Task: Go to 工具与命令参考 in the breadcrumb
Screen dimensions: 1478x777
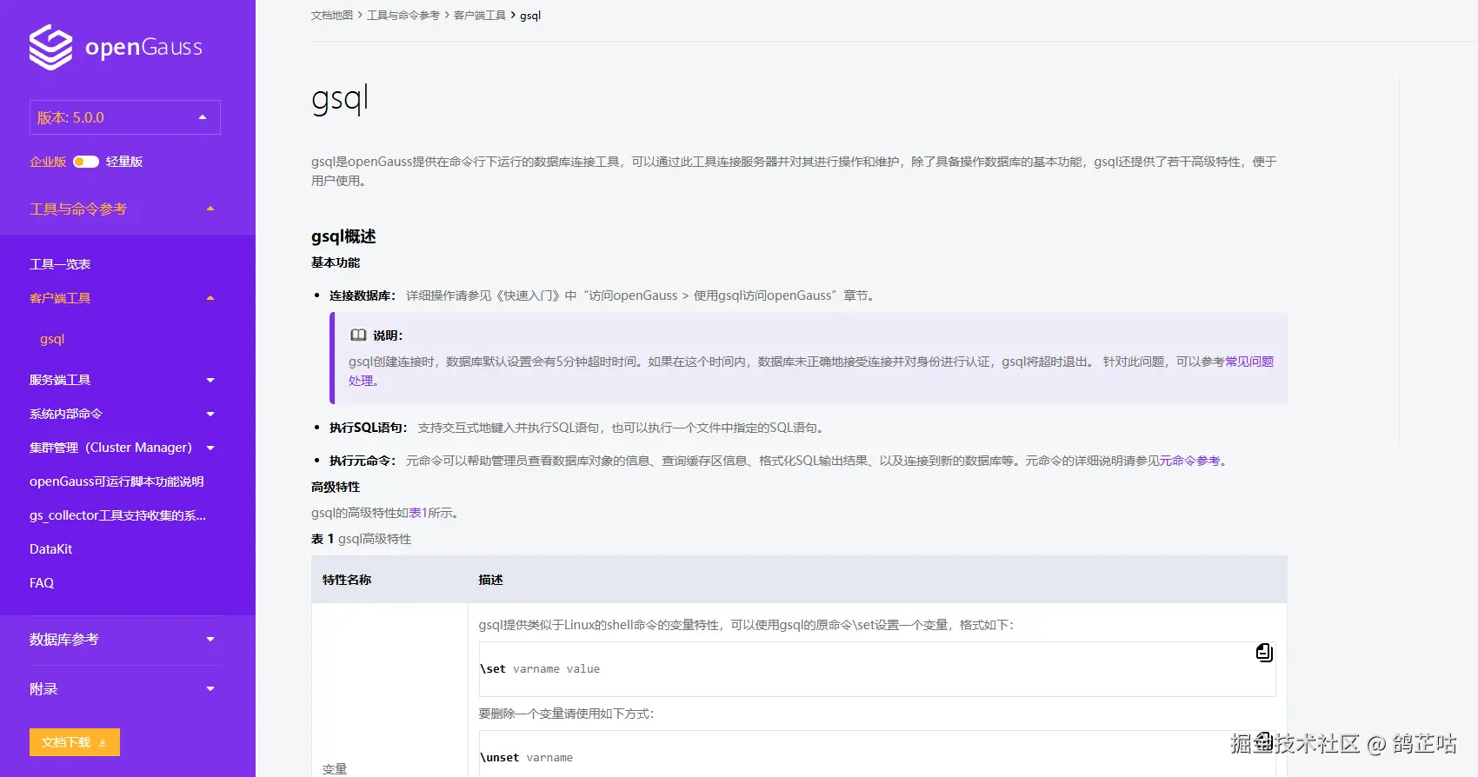Action: (x=403, y=16)
